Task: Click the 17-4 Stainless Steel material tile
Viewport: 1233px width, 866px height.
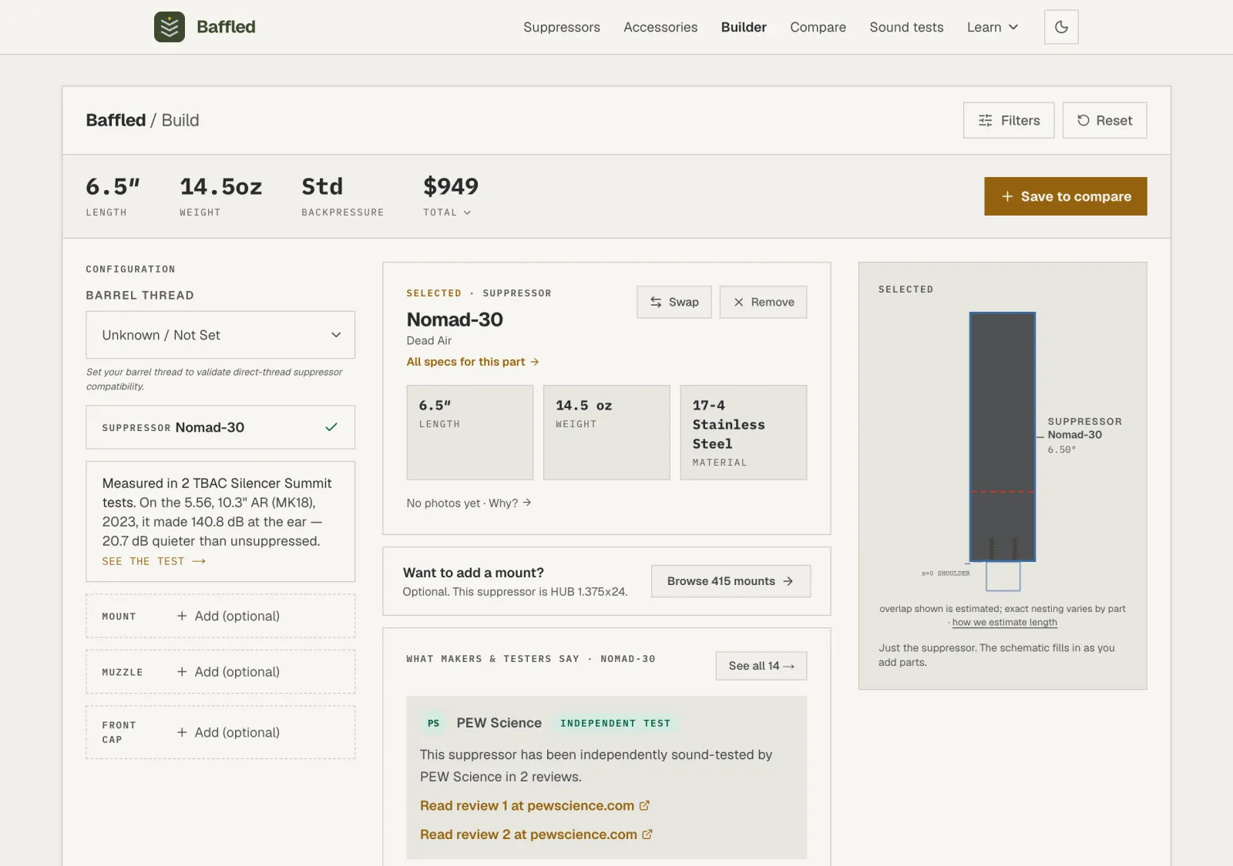Action: point(744,433)
